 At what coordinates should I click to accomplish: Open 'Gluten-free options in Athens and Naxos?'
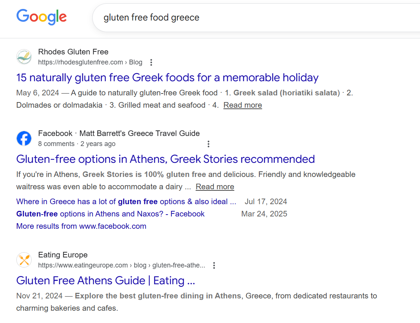110,214
